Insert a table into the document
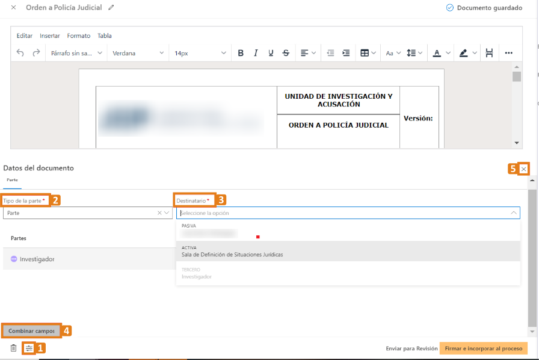Screen dimensions: 539x360 pyautogui.click(x=366, y=52)
